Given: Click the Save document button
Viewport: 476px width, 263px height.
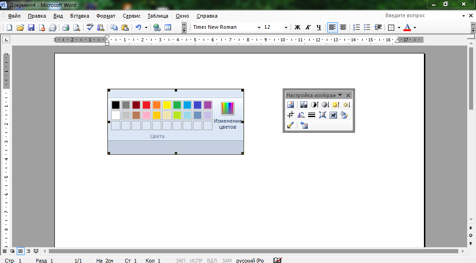Looking at the screenshot, I should 31,27.
